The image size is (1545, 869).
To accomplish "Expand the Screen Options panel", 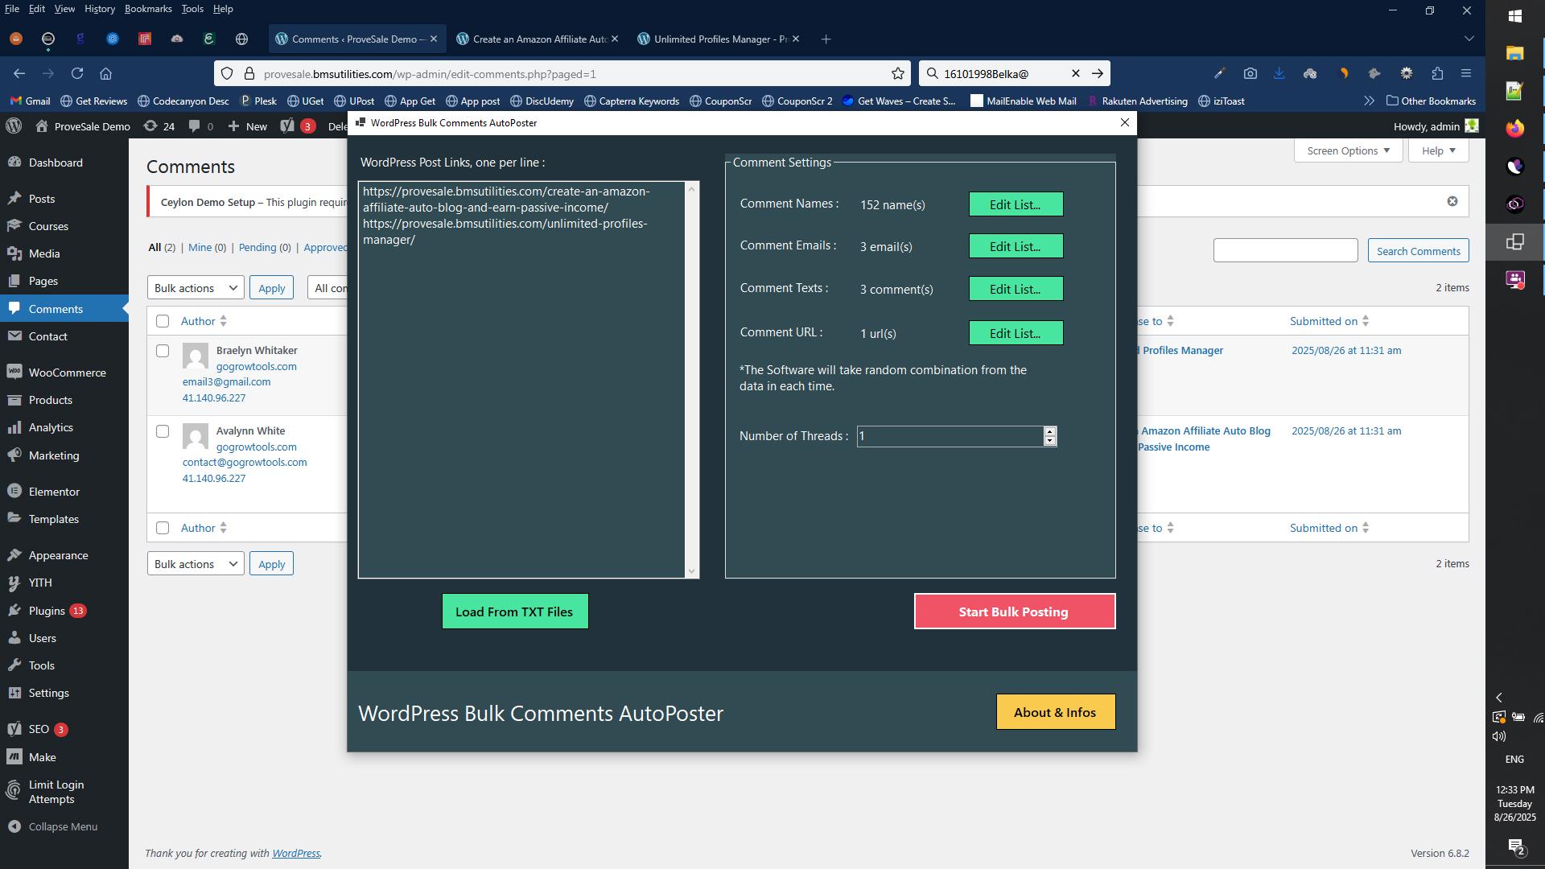I will (x=1348, y=150).
